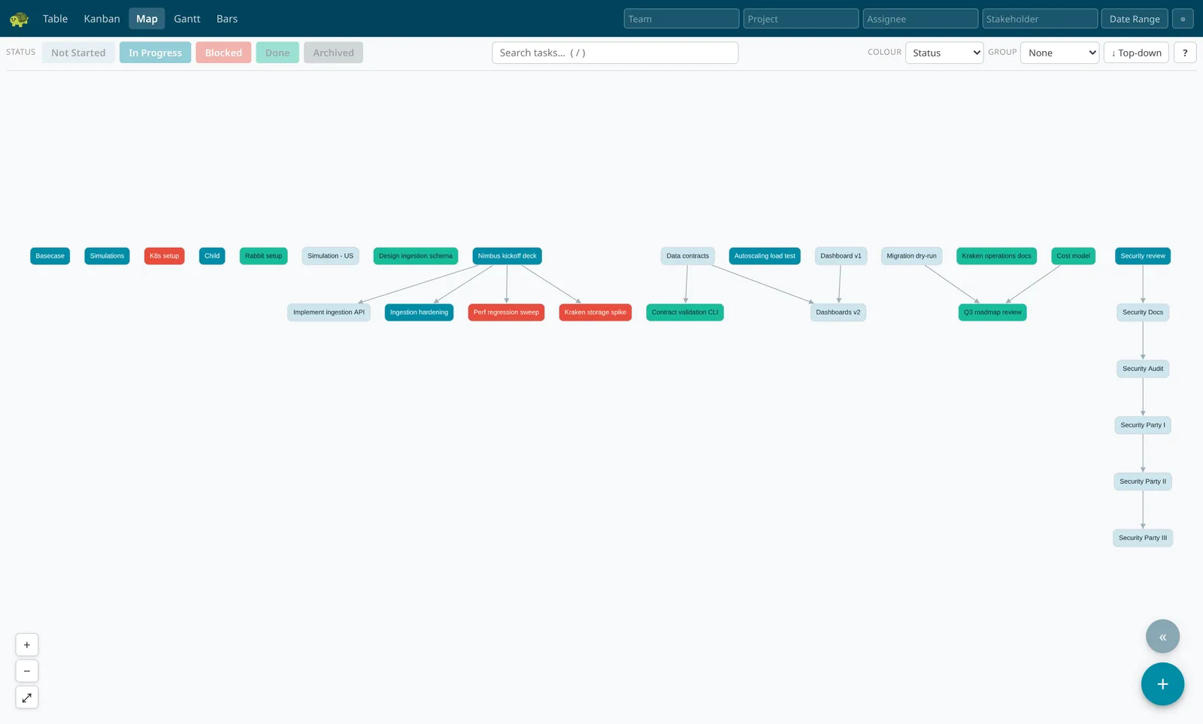Collapse the side panel with the chevron button
Image resolution: width=1203 pixels, height=724 pixels.
1162,637
